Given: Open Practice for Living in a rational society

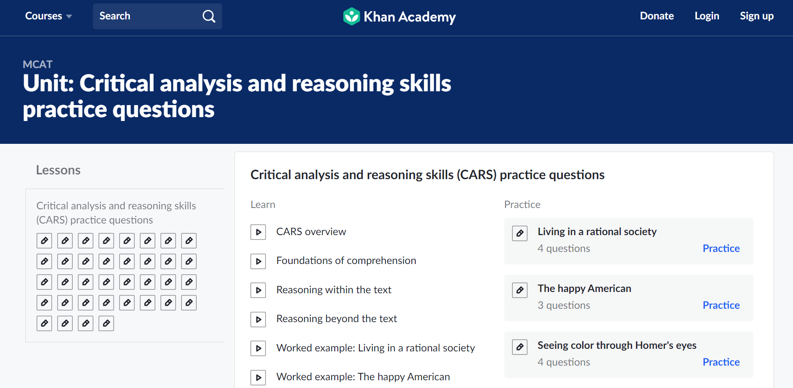Looking at the screenshot, I should pos(721,248).
